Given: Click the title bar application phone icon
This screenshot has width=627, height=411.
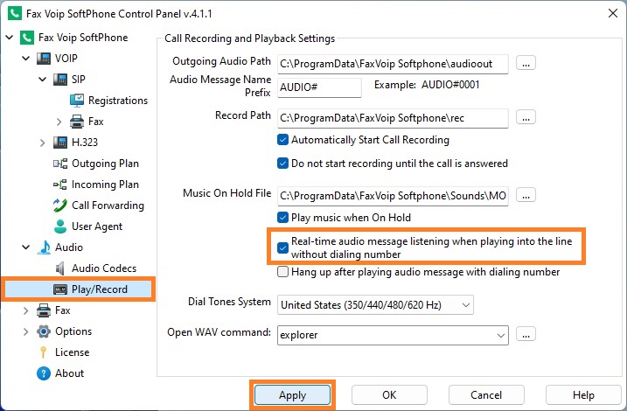Looking at the screenshot, I should point(15,13).
